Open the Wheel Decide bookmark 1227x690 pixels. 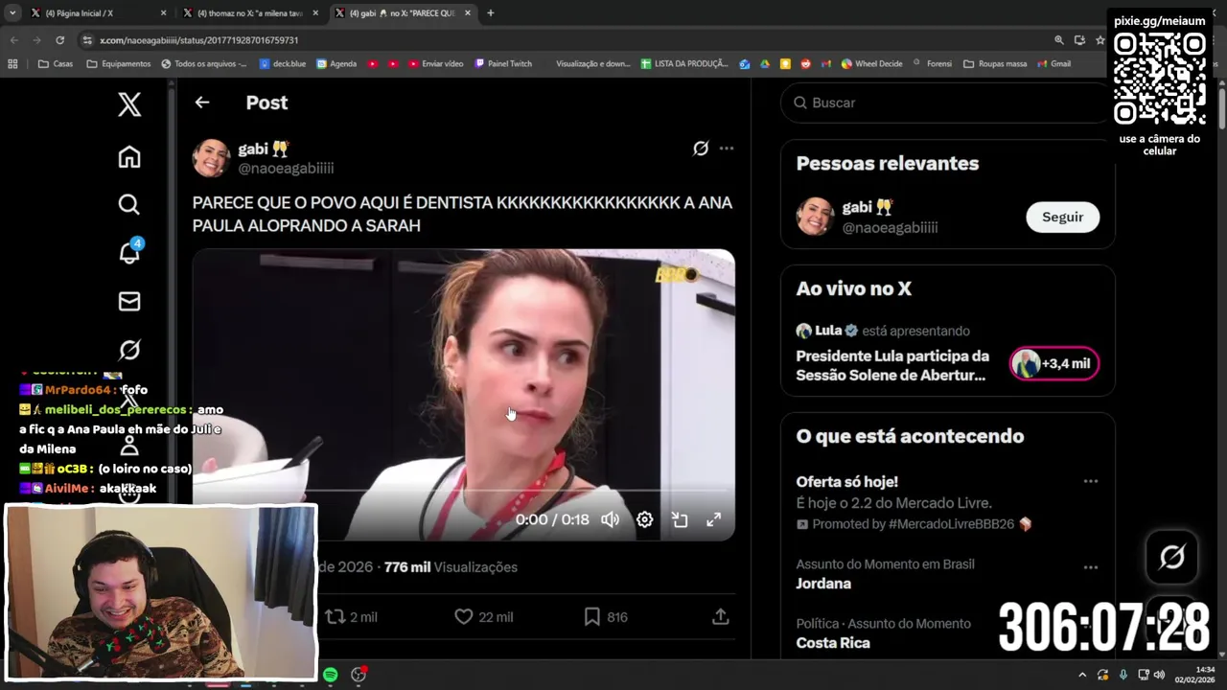point(872,64)
